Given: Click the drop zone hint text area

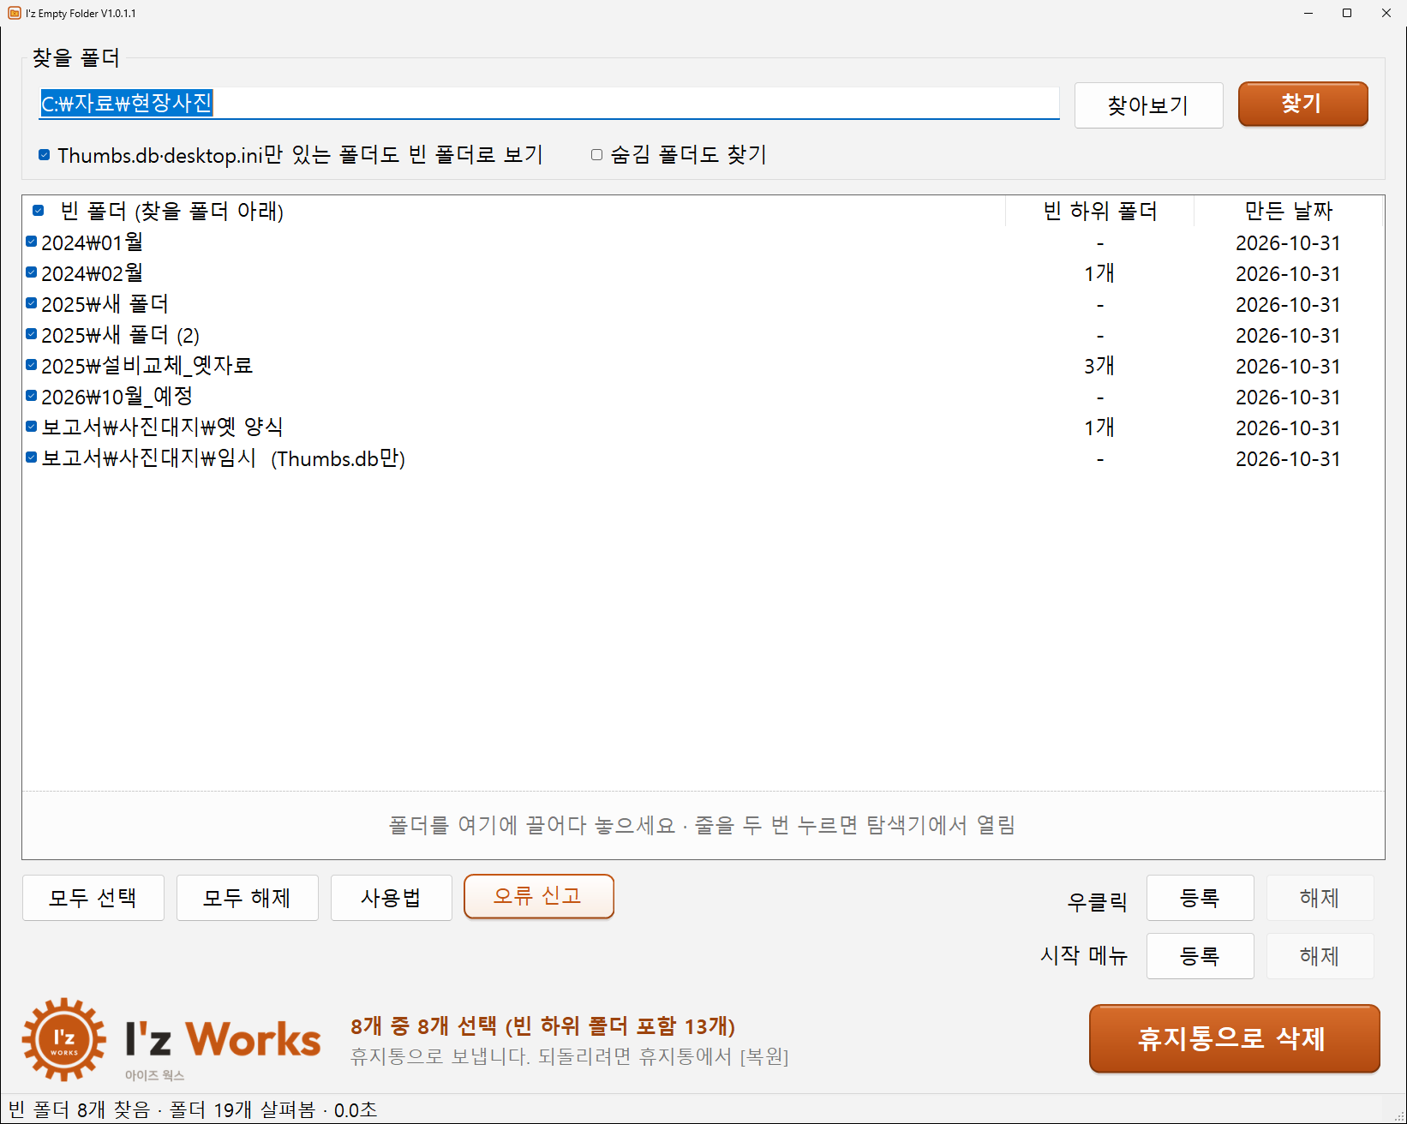Looking at the screenshot, I should point(703,825).
